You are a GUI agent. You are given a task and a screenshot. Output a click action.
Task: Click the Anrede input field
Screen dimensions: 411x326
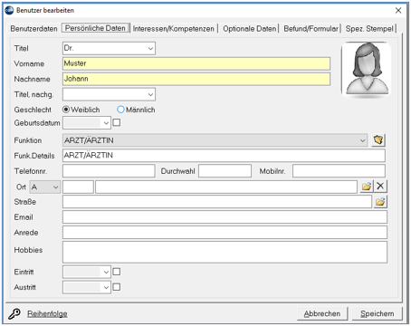point(225,233)
